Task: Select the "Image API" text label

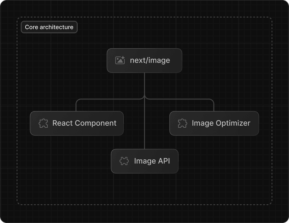Action: point(152,161)
